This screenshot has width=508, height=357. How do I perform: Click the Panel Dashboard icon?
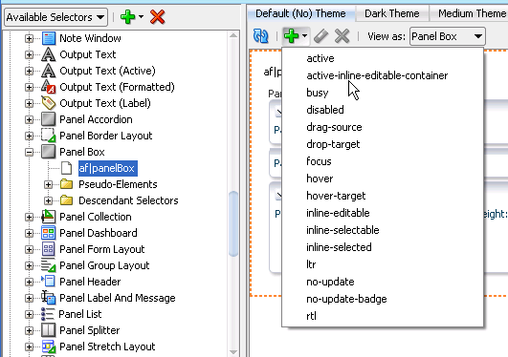49,233
